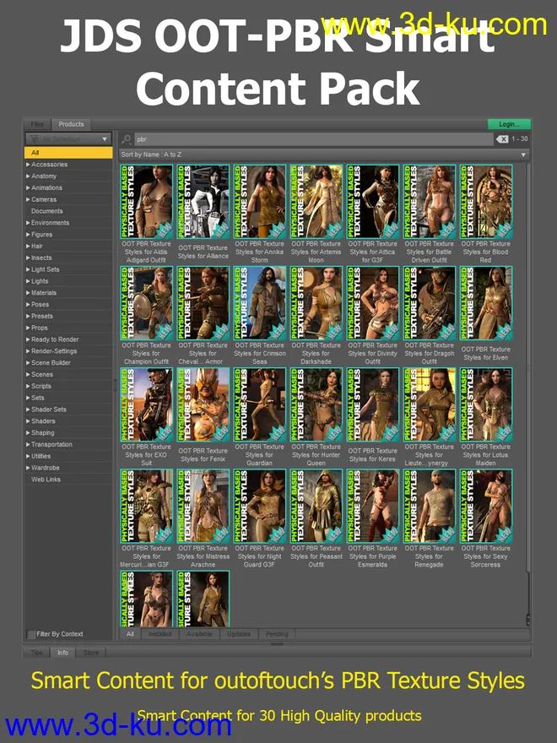Show Installed products filter tab
Viewport: 557px width, 743px height.
pyautogui.click(x=160, y=634)
